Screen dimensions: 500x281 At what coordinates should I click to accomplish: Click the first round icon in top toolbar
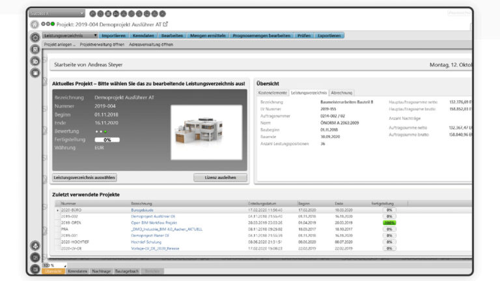(x=92, y=13)
